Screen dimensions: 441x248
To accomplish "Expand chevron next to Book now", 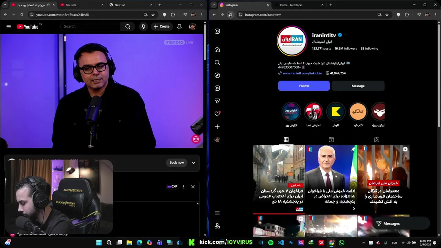I will (x=193, y=163).
